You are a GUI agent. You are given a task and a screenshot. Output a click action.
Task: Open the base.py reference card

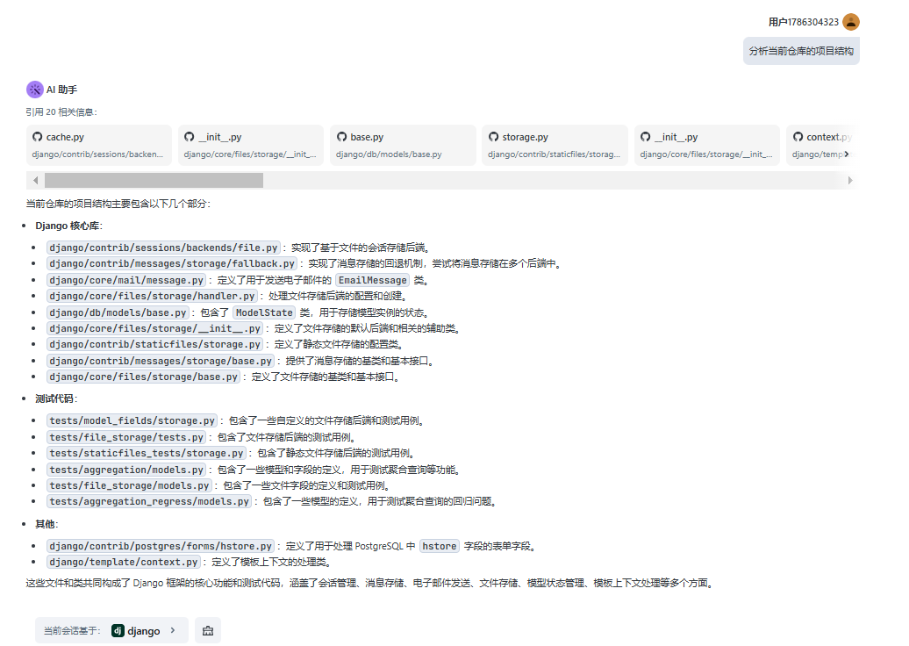[403, 145]
